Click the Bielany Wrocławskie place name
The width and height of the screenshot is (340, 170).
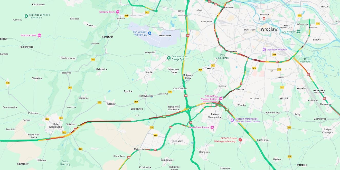coord(214,116)
